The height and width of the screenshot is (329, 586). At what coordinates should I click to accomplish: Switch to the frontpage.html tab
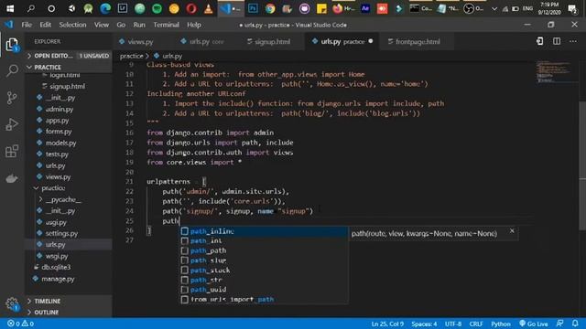(x=418, y=41)
